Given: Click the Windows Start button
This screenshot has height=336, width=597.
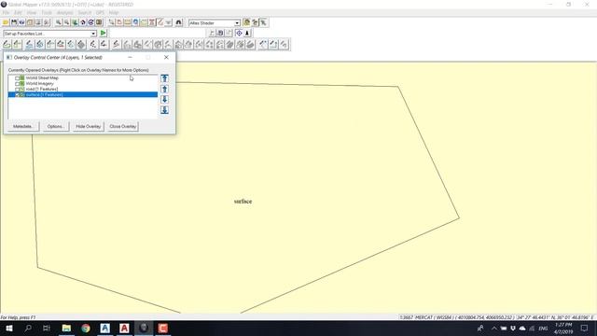Looking at the screenshot, I should 9,328.
